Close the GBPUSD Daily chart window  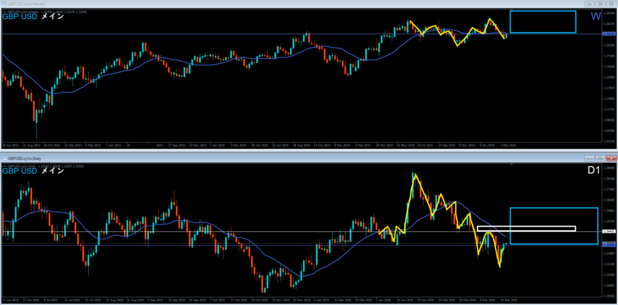[x=610, y=158]
